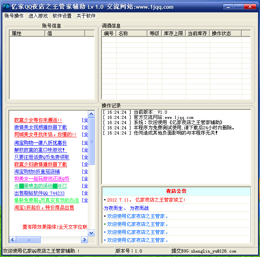Image resolution: width=260 pixels, height=257 pixels.
Task: Click scroll-left arrow of ad list
Action: [12, 239]
